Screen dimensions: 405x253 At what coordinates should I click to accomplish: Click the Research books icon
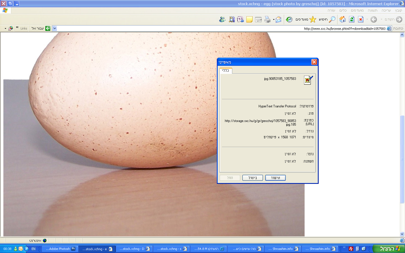(x=232, y=19)
